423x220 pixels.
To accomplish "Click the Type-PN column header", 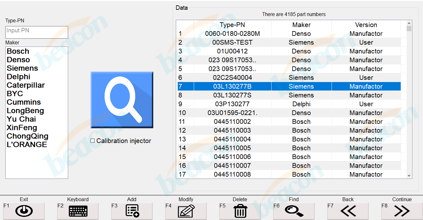I will point(232,25).
